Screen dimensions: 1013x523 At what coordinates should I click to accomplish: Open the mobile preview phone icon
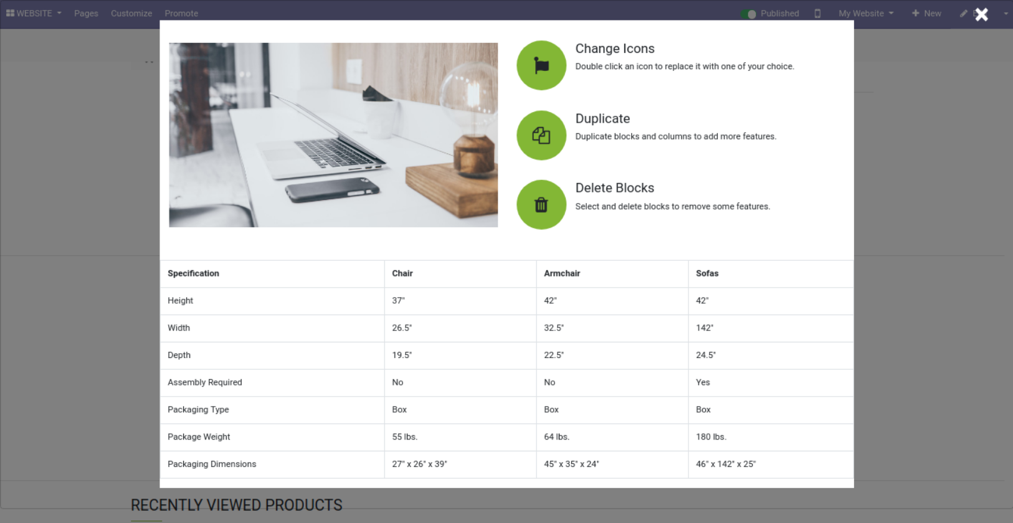click(x=817, y=14)
